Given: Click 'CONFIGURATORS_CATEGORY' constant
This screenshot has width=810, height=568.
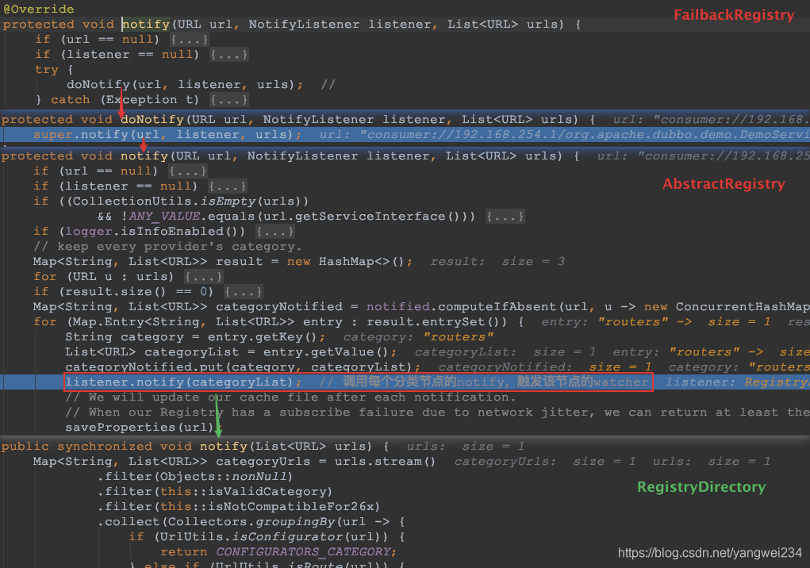Looking at the screenshot, I should point(303,551).
